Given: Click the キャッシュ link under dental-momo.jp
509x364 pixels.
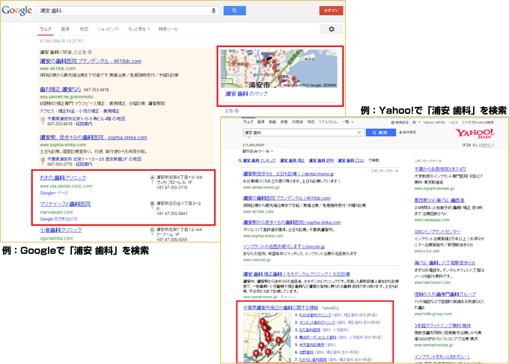Looking at the screenshot, I should [x=287, y=297].
